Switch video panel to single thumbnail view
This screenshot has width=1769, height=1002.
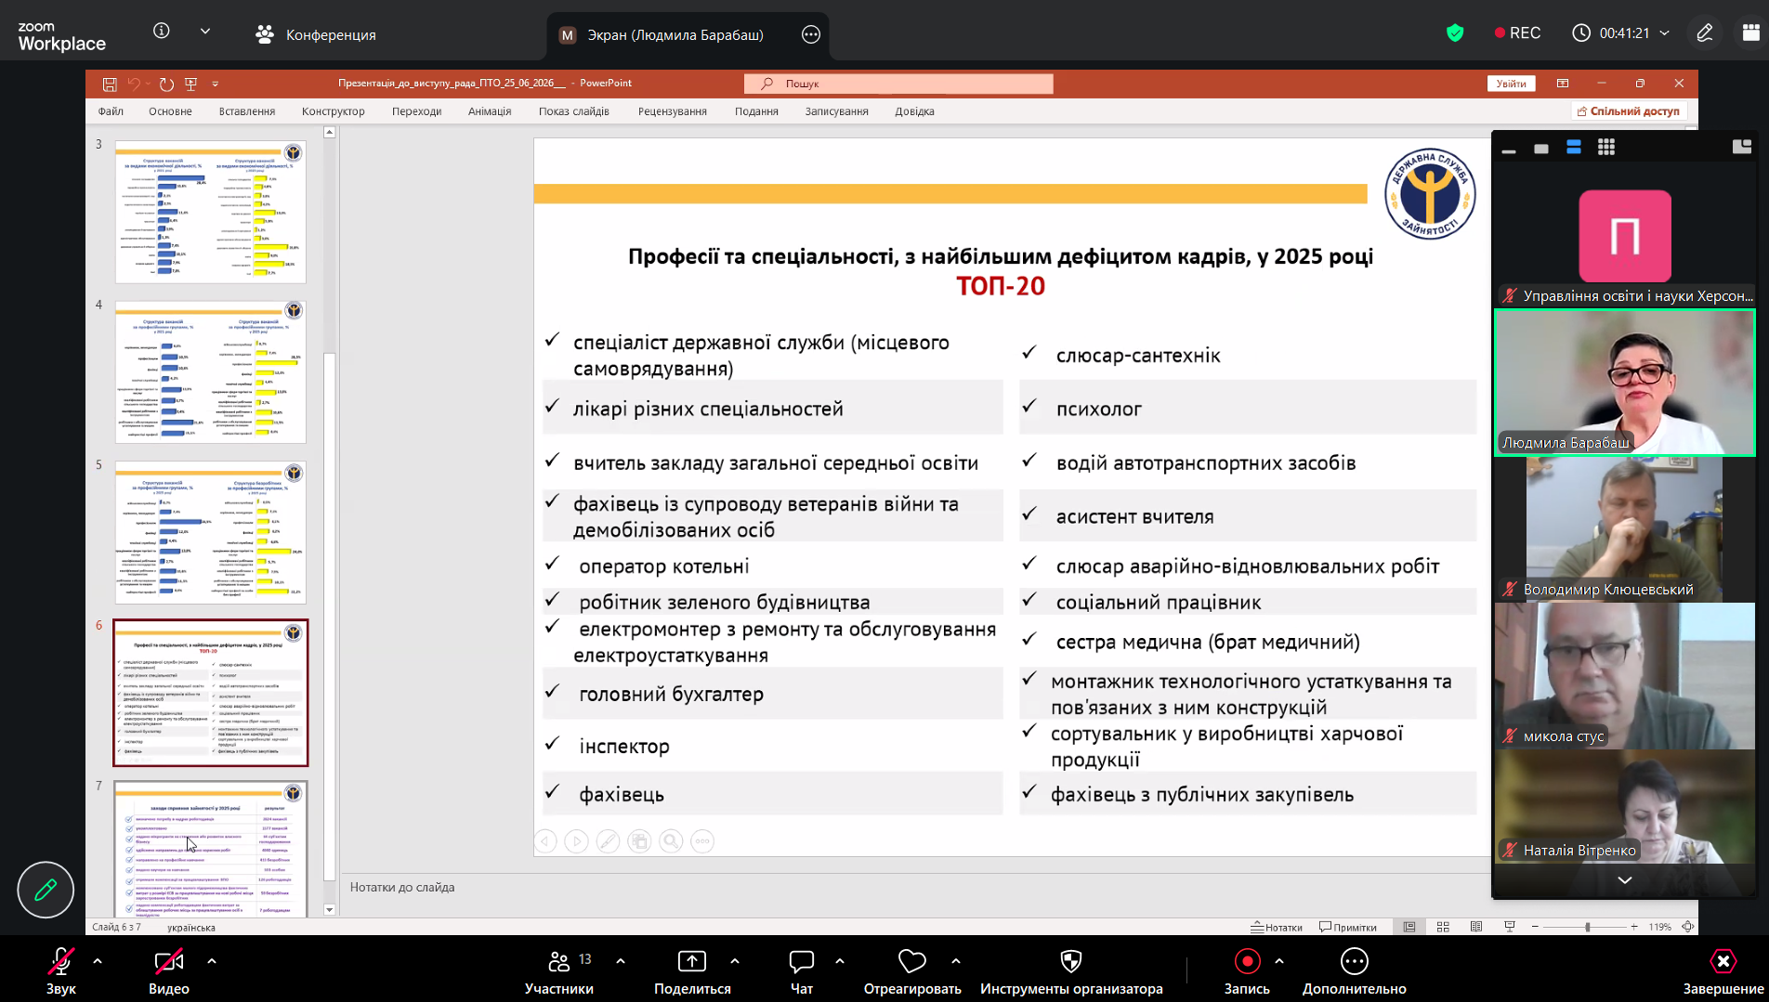point(1541,149)
